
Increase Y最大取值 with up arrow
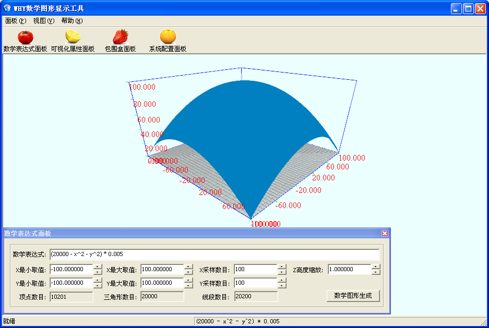(x=188, y=281)
